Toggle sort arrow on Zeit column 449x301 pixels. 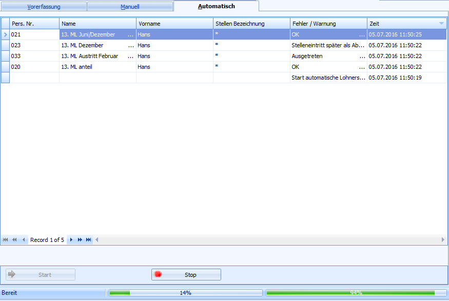coord(441,24)
